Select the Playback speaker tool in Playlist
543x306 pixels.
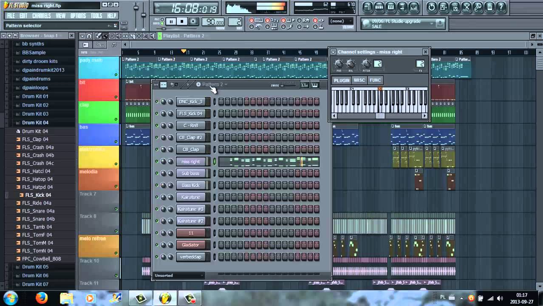[x=153, y=36]
